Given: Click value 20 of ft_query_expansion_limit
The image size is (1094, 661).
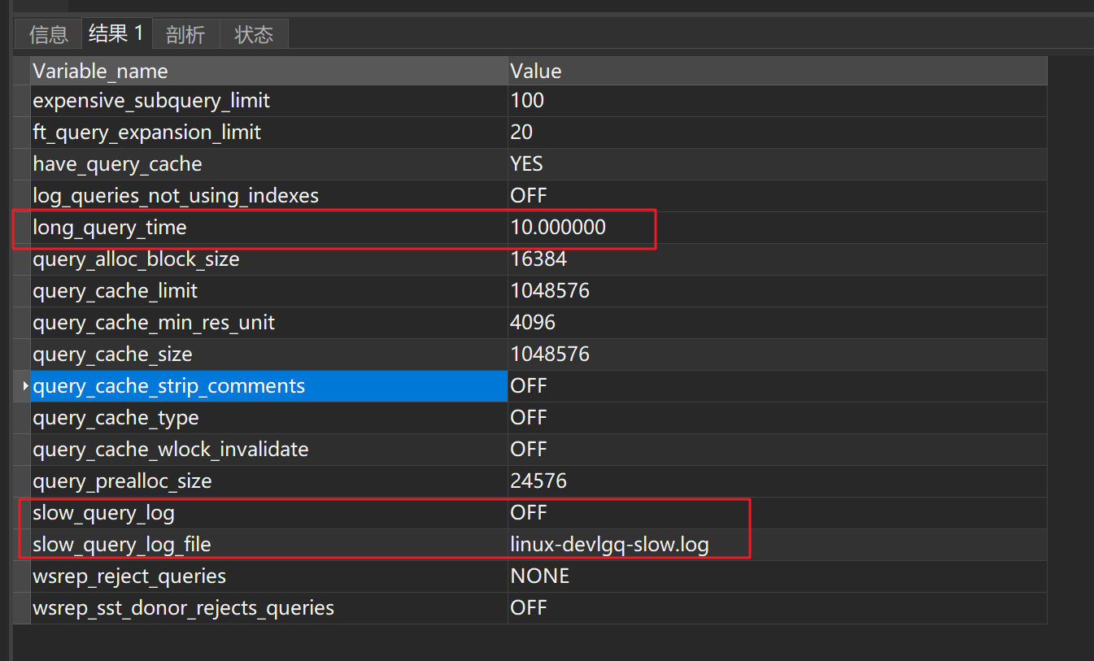Looking at the screenshot, I should point(778,133).
